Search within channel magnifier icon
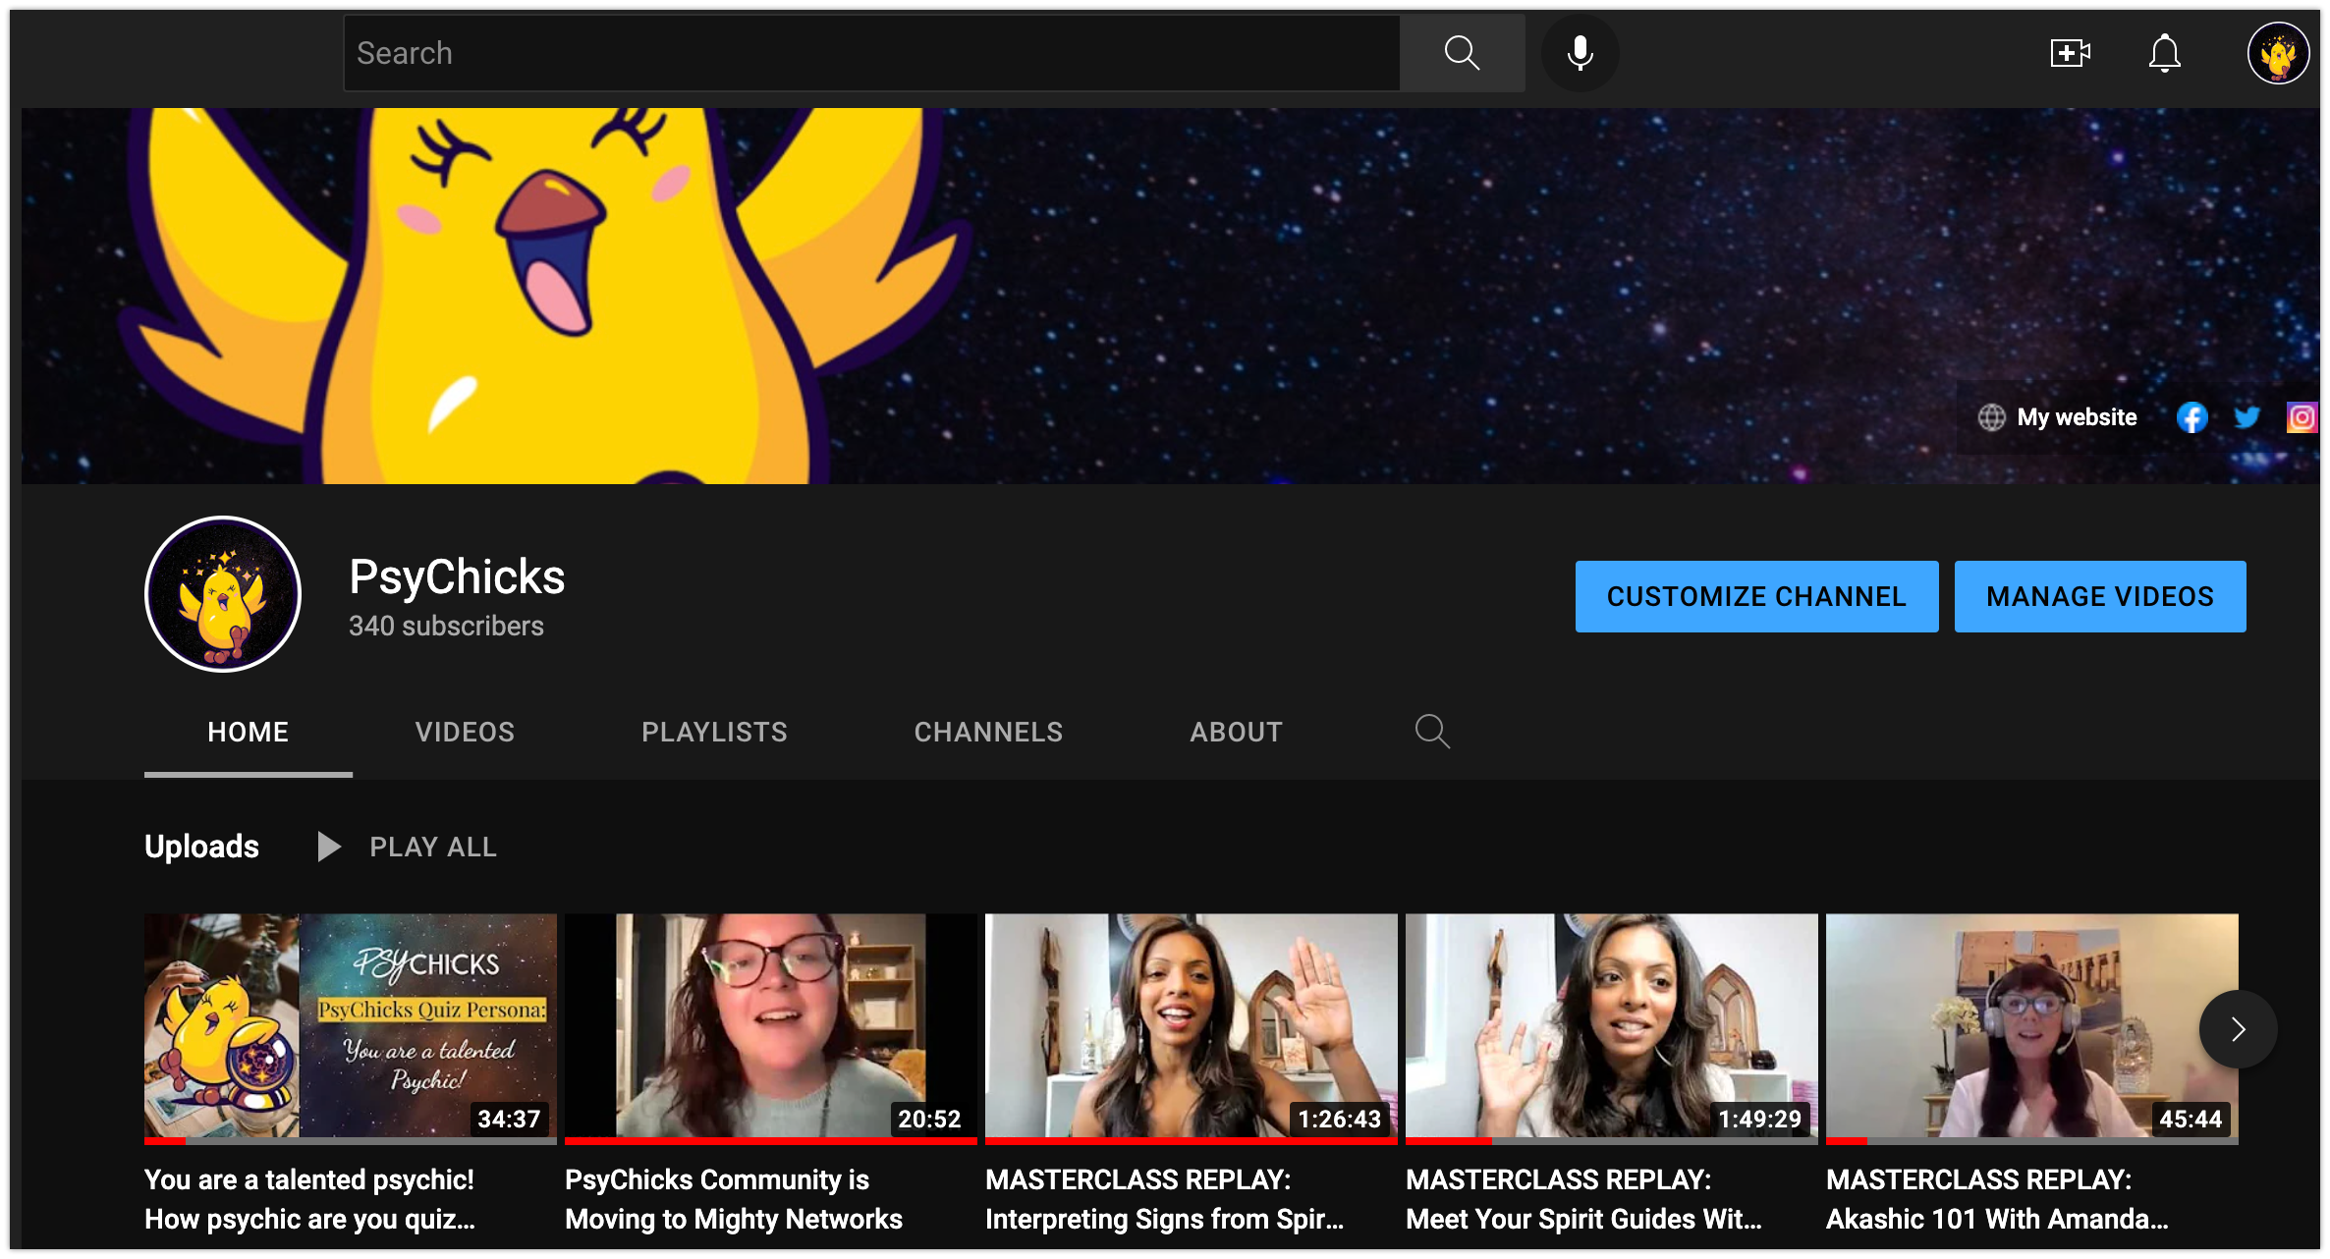The image size is (2330, 1259). tap(1432, 732)
